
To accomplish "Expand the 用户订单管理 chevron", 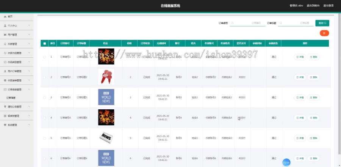I will click(x=29, y=71).
